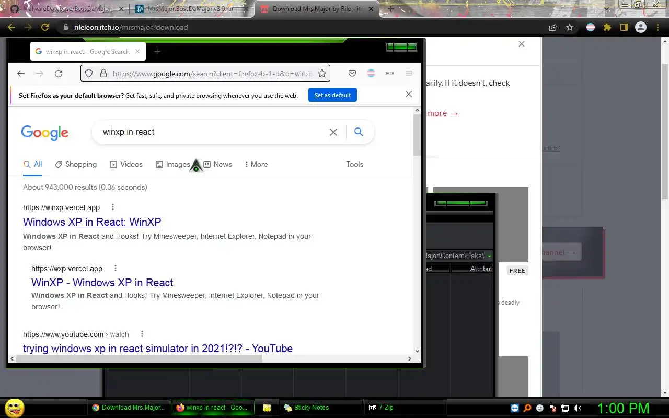This screenshot has width=669, height=418.
Task: Open Firefox tracking protection shield icon
Action: [89, 74]
